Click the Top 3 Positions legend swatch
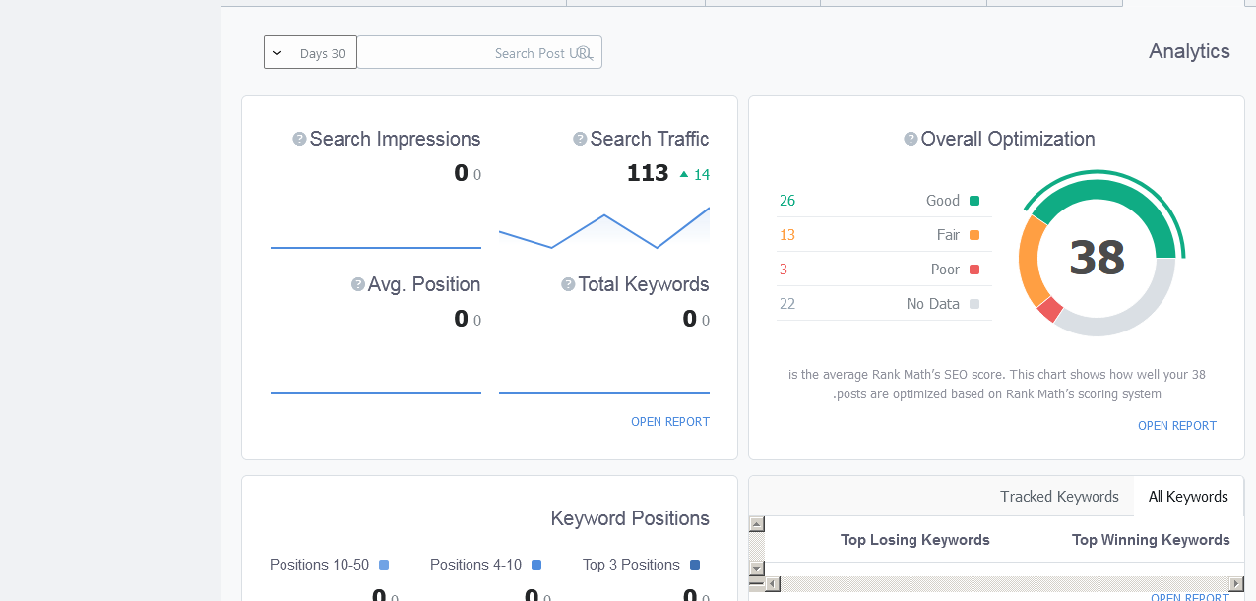This screenshot has height=601, width=1256. click(x=695, y=565)
